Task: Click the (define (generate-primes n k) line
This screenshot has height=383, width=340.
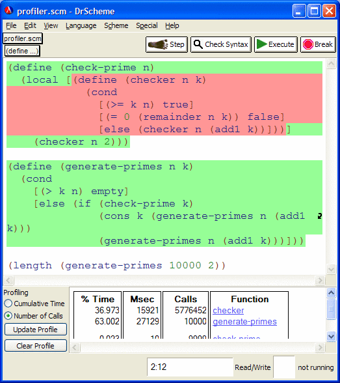Action: (x=101, y=167)
